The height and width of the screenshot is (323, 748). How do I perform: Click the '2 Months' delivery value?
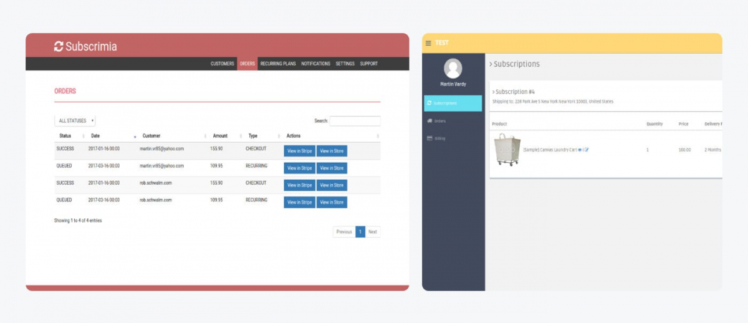(713, 150)
